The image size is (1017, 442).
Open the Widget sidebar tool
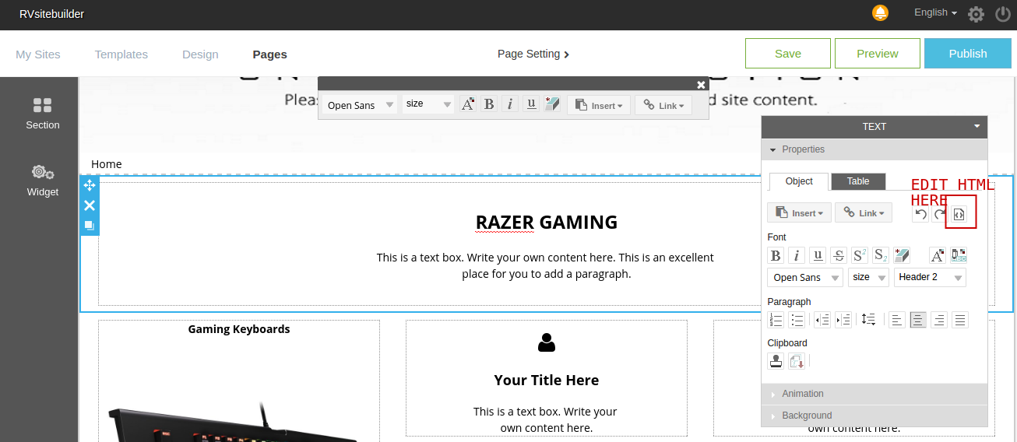point(42,181)
